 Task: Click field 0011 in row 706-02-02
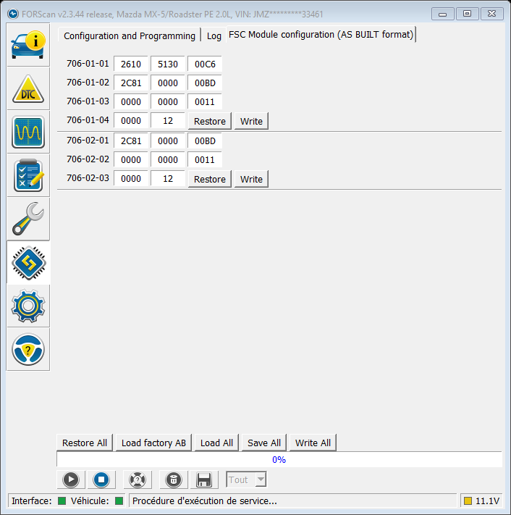[205, 159]
